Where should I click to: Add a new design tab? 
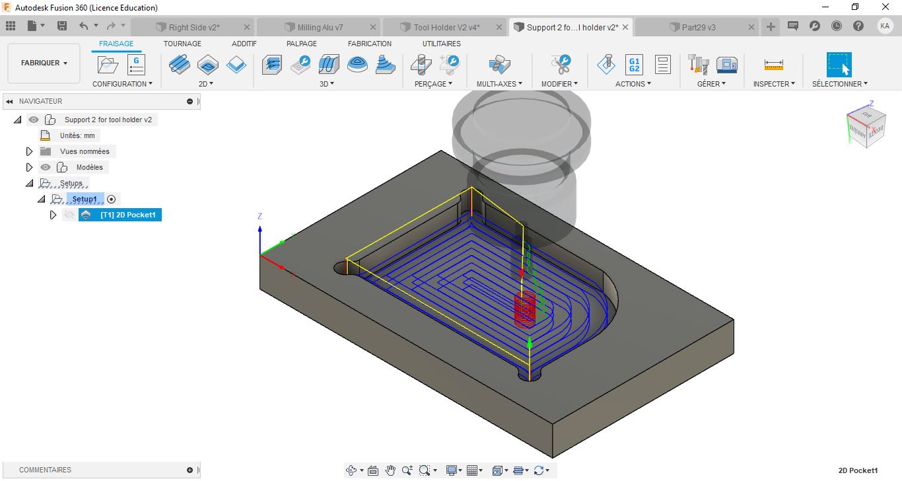771,26
